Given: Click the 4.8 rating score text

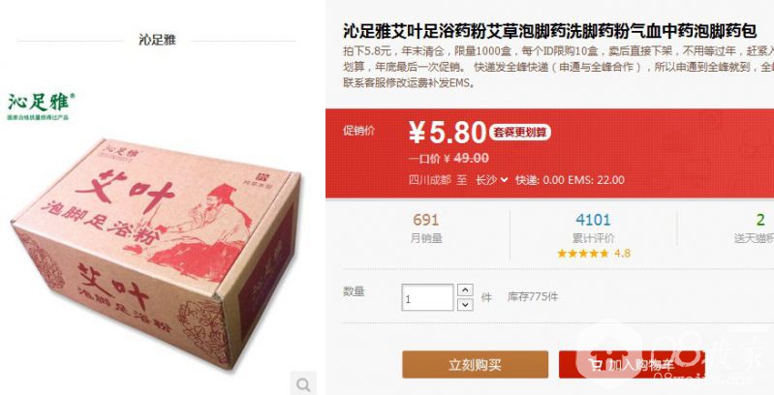Looking at the screenshot, I should pos(623,254).
